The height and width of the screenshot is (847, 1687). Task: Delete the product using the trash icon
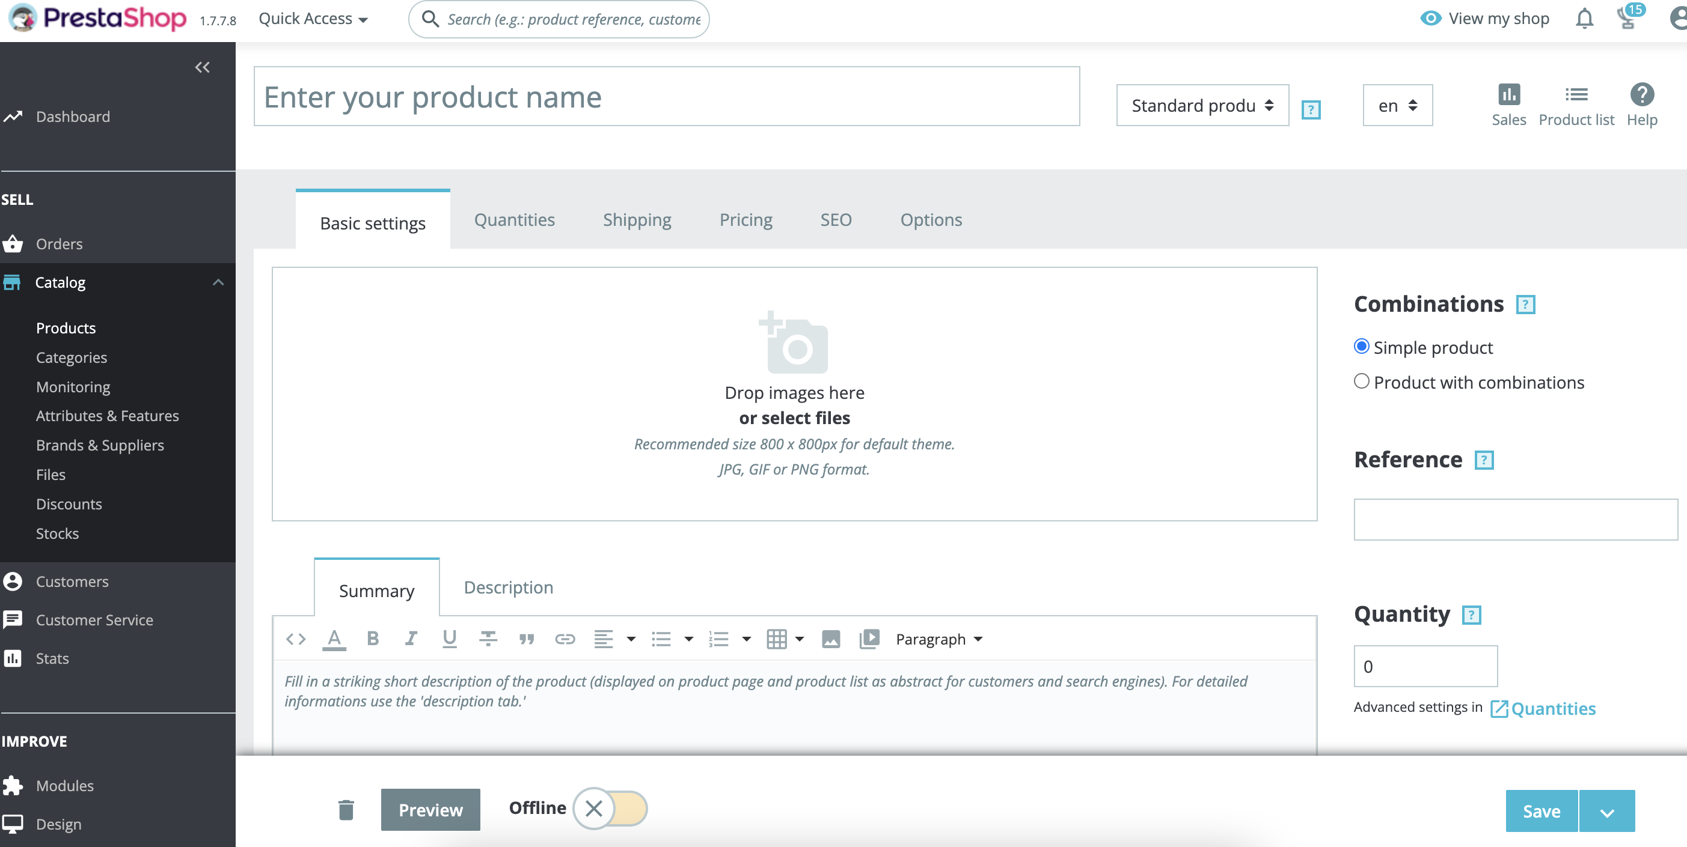click(346, 810)
